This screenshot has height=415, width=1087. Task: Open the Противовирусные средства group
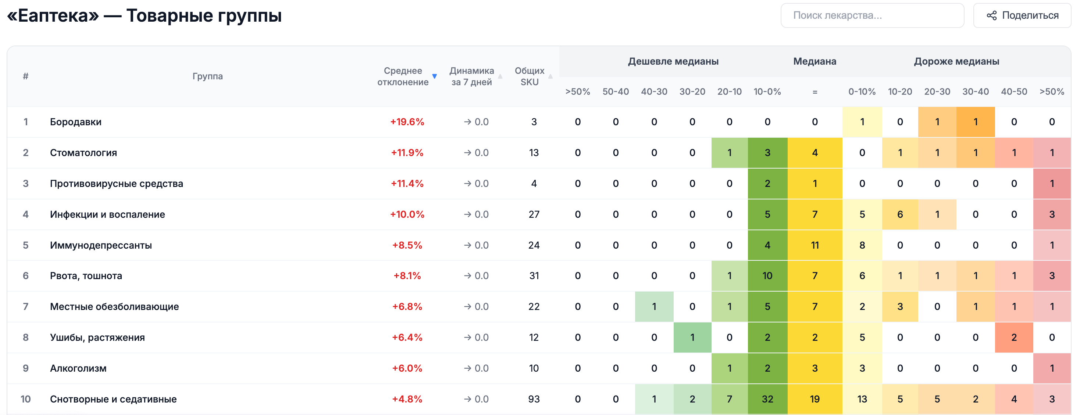[117, 183]
